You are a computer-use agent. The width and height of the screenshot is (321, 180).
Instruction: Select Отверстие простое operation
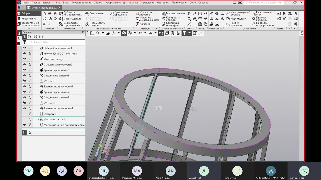click(x=144, y=13)
